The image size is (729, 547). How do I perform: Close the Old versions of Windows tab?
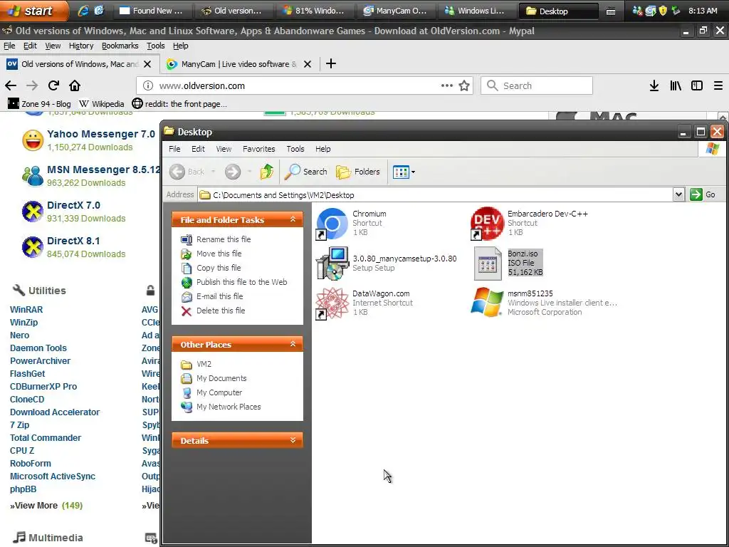[147, 64]
